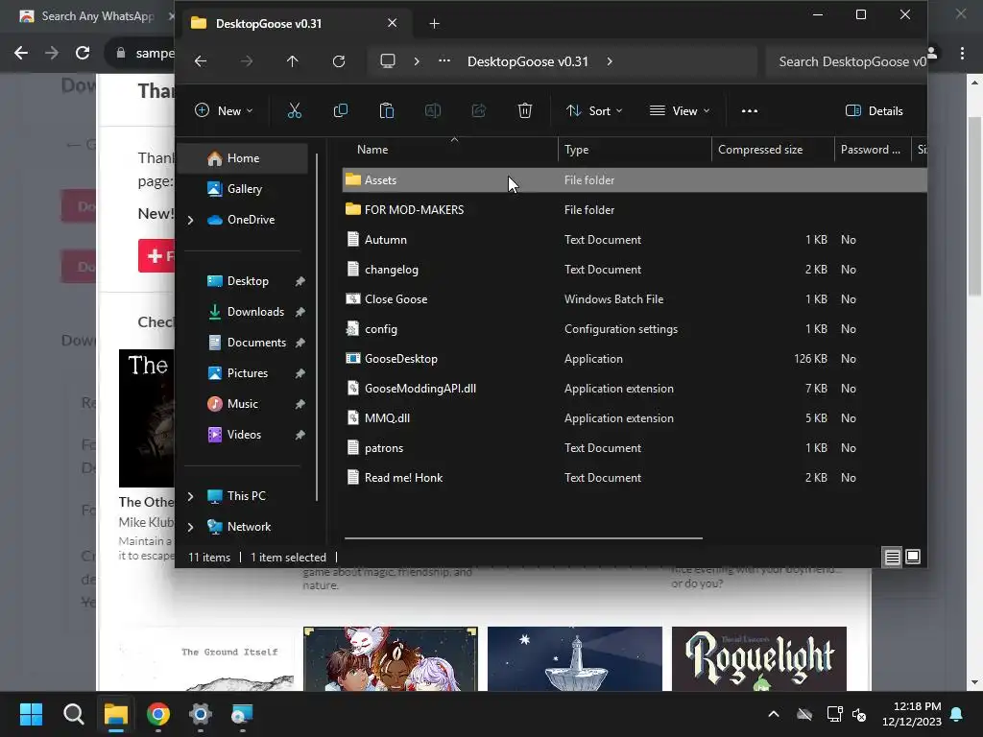This screenshot has height=737, width=983.
Task: Switch to details list view icon in status bar
Action: [x=892, y=557]
